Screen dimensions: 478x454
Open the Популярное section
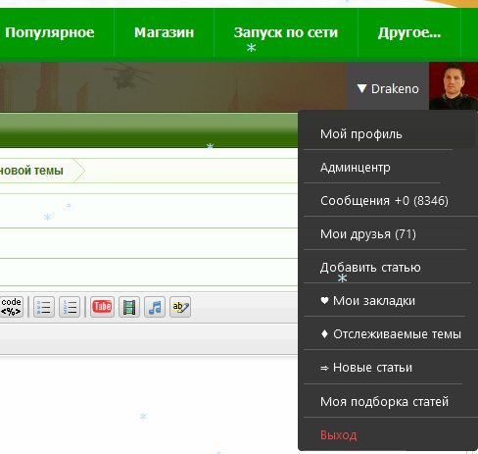pos(50,32)
